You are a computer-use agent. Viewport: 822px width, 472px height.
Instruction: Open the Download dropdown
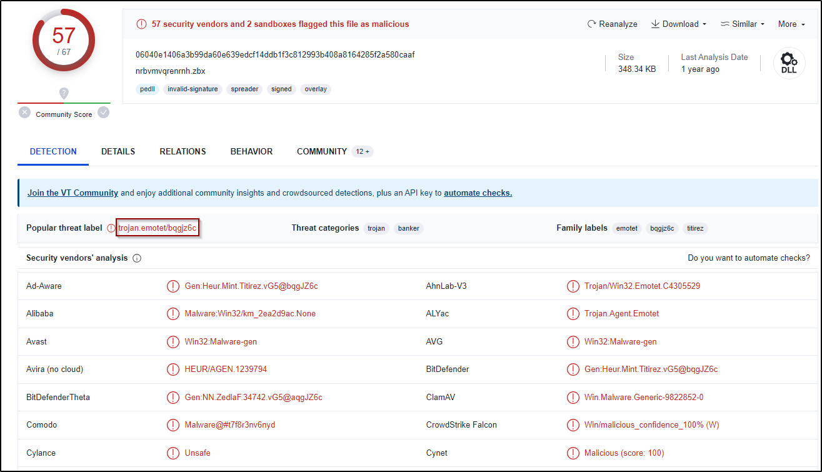(678, 24)
